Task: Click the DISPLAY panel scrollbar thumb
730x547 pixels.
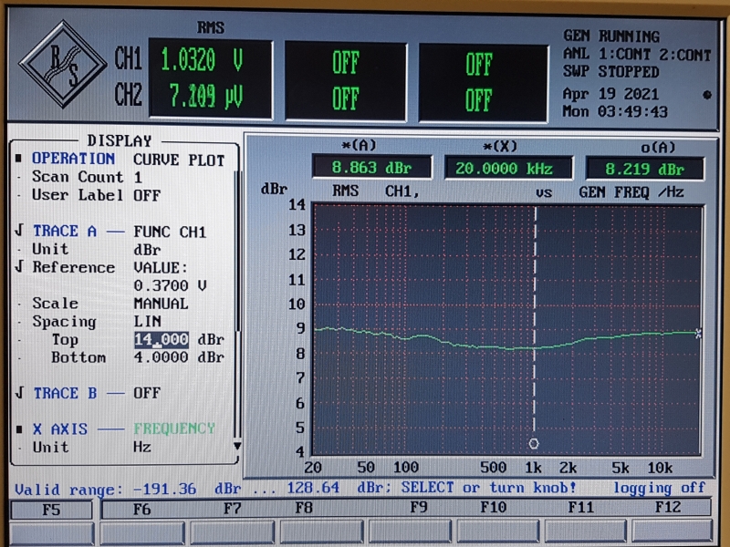Action: [x=237, y=252]
